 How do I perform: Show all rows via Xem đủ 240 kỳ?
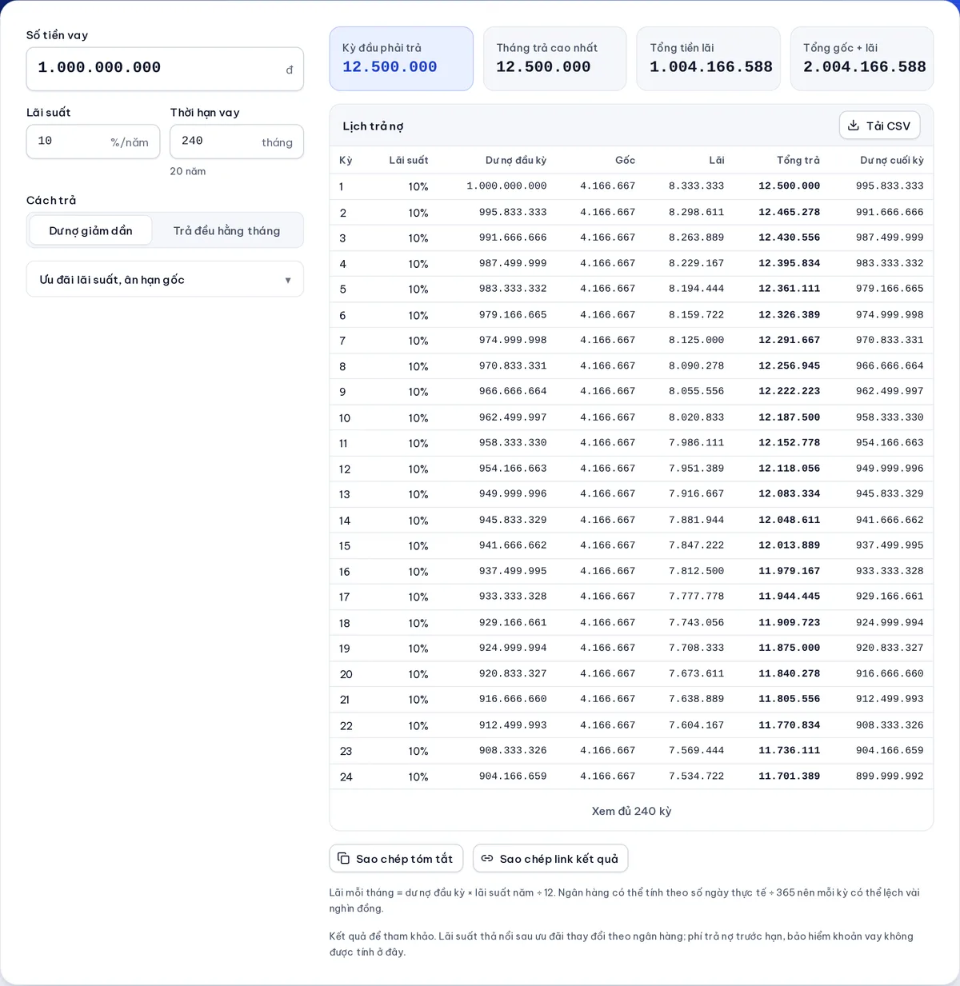pyautogui.click(x=631, y=811)
